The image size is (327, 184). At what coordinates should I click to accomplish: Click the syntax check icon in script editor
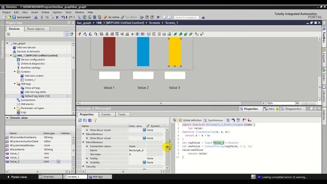(x=175, y=120)
